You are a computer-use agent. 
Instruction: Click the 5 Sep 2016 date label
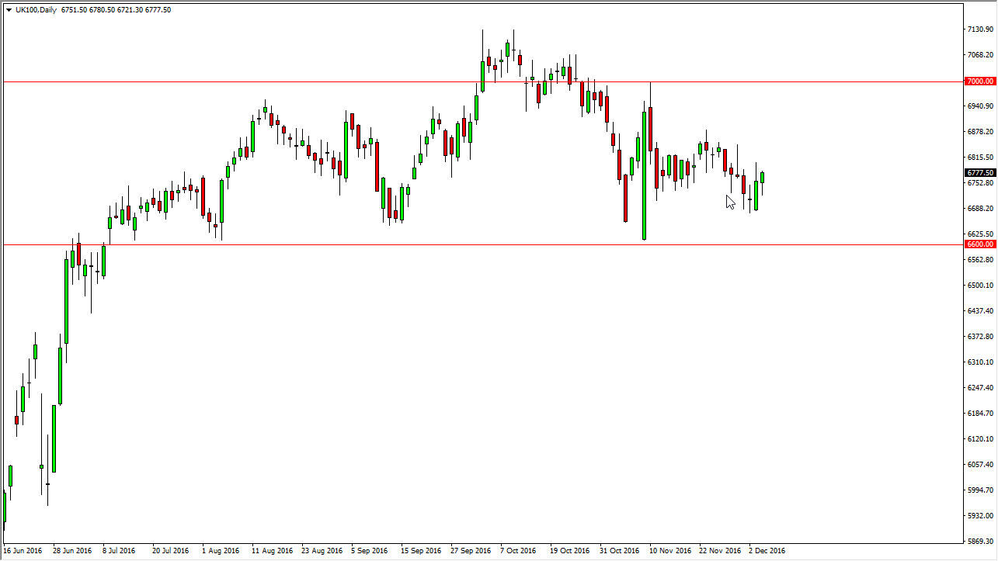(x=370, y=551)
